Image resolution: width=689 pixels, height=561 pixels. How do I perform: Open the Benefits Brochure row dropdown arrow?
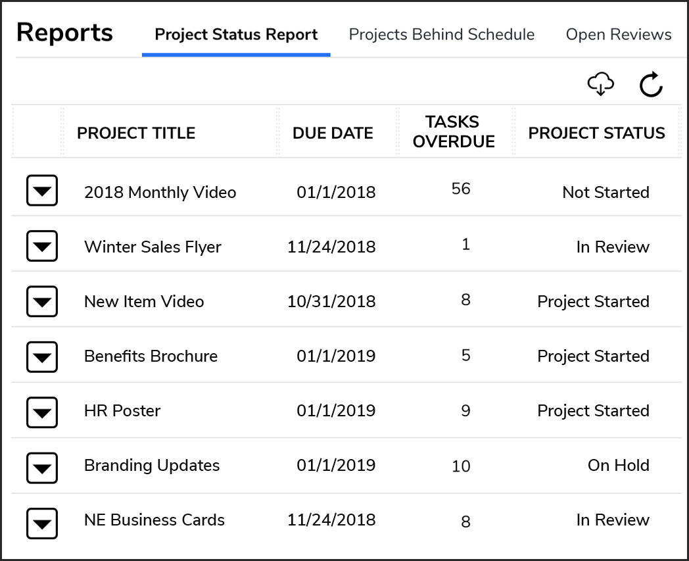pyautogui.click(x=42, y=356)
